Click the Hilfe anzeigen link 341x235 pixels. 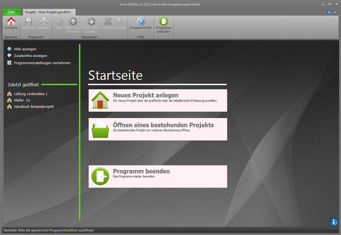[x=25, y=49]
